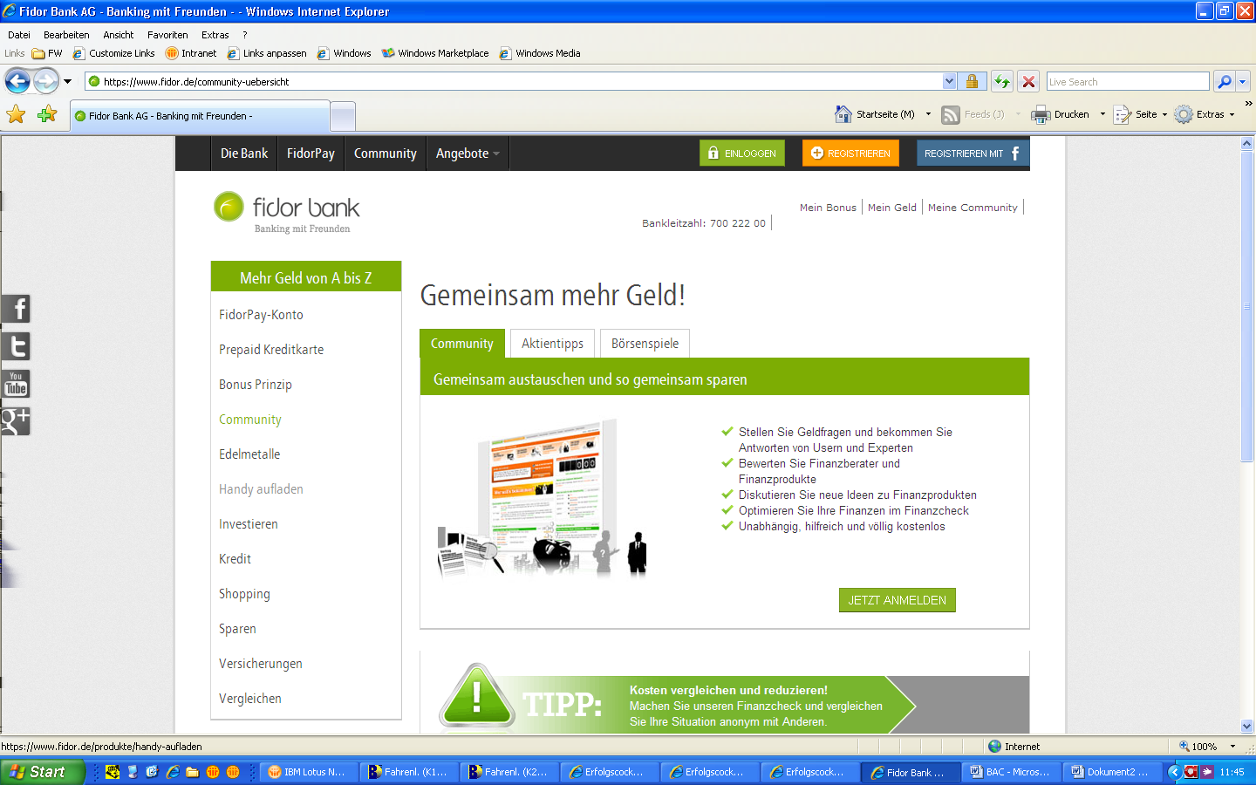Select FidorPay-Konto in sidebar
1256x785 pixels.
click(x=261, y=315)
